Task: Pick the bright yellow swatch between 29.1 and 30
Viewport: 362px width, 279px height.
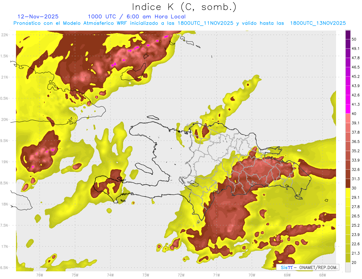Action: (348, 193)
